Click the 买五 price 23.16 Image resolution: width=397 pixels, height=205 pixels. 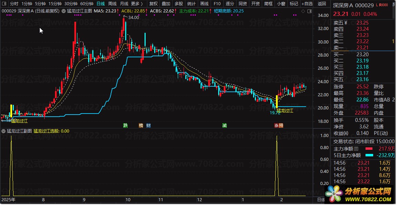[x=362, y=80]
